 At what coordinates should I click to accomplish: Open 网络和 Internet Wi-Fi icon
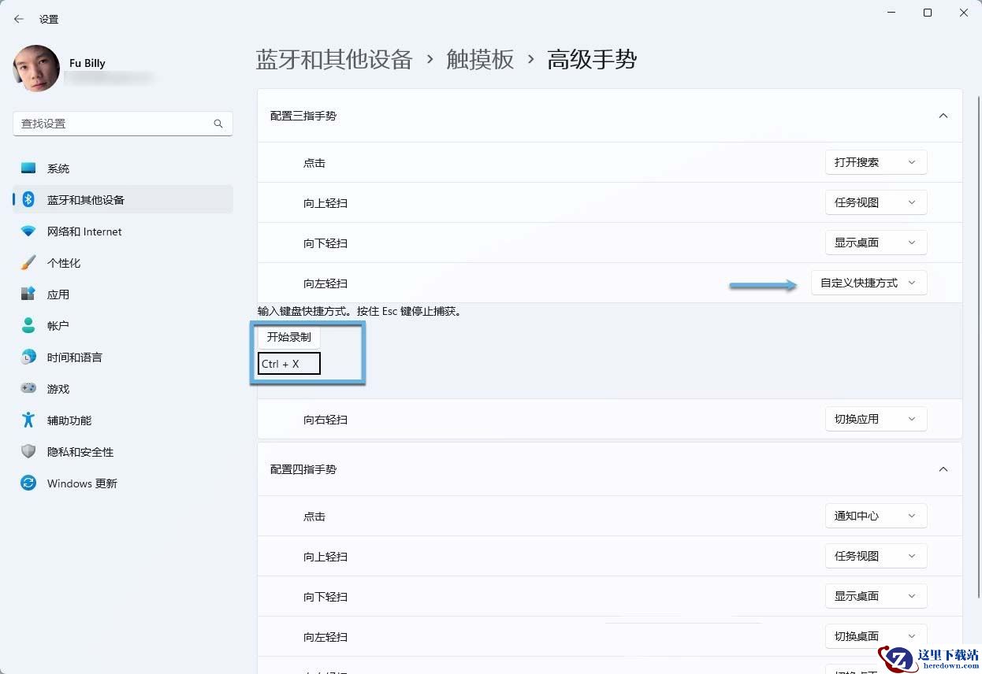(28, 231)
